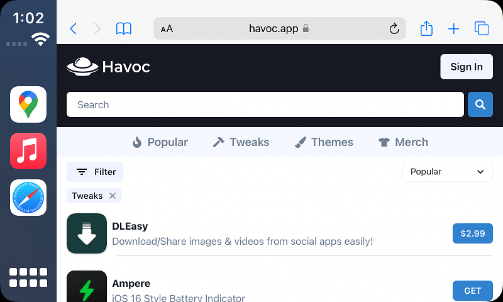Open the app grid home button
The image size is (503, 302).
[28, 277]
